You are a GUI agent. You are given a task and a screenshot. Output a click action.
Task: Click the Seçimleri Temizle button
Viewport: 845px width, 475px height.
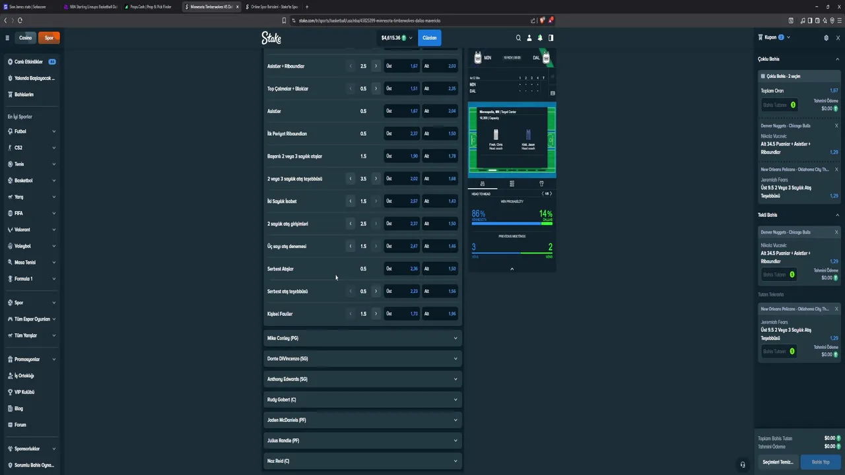coord(778,462)
